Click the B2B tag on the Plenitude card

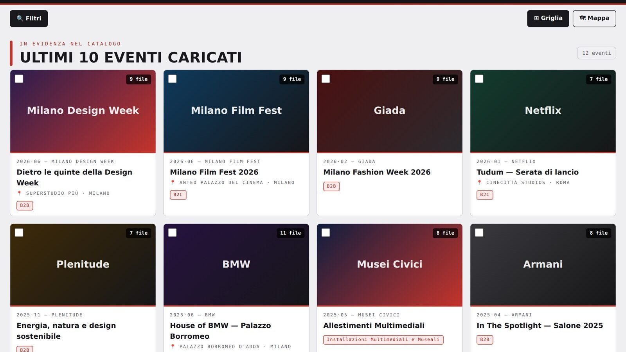coord(25,349)
